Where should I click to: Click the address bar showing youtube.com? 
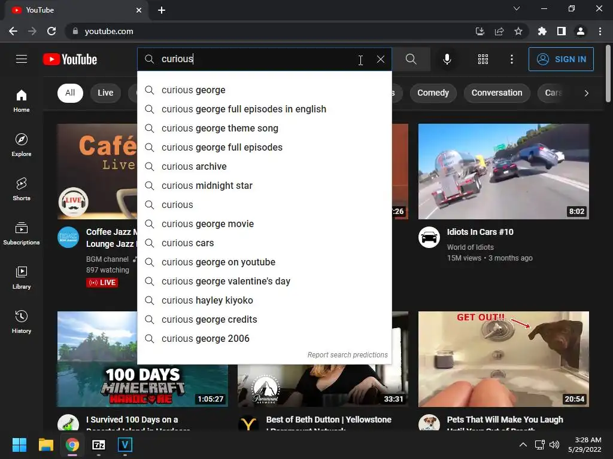266,31
